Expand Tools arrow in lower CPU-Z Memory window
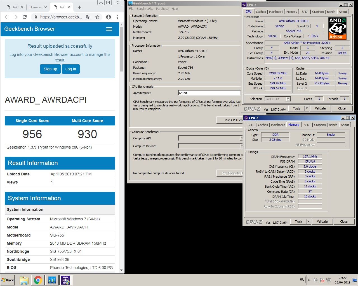This screenshot has width=358, height=286. (308, 221)
